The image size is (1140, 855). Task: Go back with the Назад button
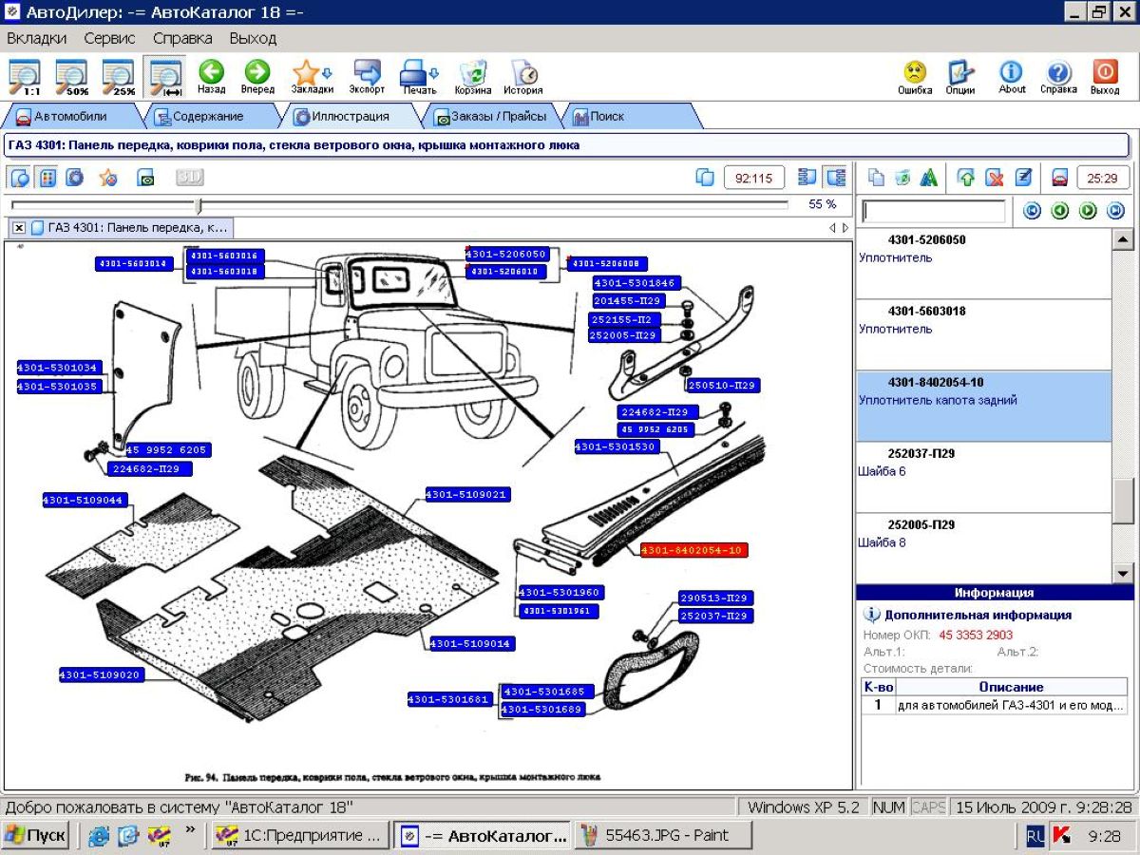click(212, 76)
